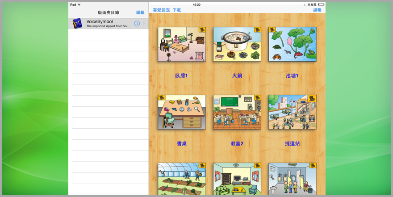Image resolution: width=393 pixels, height=197 pixels.
Task: Click the 版面夾目錄 title
Action: [109, 13]
